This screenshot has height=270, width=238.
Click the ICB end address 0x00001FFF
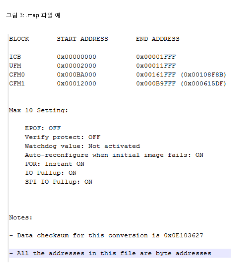tap(156, 57)
